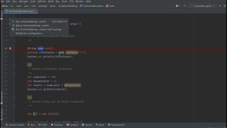227x128 pixels.
Task: Click the 'ifContains' variable declaration
Action: point(46,52)
